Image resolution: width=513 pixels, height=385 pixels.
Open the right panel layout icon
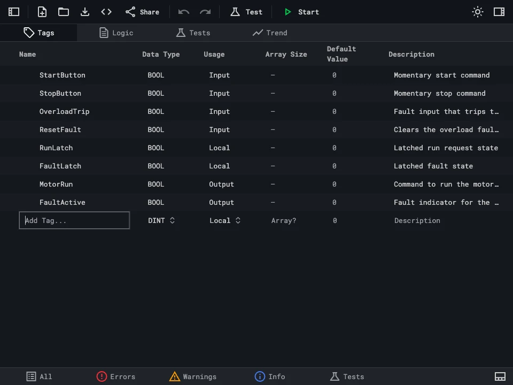click(x=499, y=11)
